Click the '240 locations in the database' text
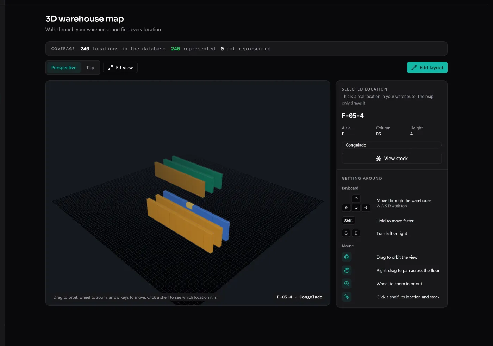The width and height of the screenshot is (493, 346). click(x=123, y=49)
